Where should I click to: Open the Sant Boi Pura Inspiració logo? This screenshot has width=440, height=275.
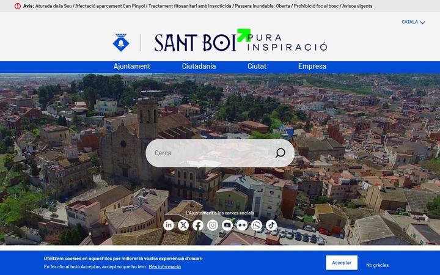click(x=241, y=41)
